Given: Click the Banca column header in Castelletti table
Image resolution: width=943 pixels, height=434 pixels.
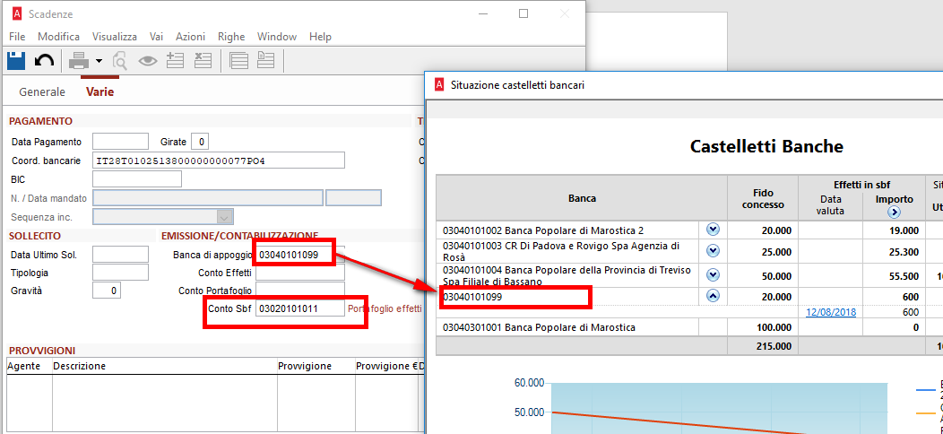Looking at the screenshot, I should pyautogui.click(x=582, y=198).
